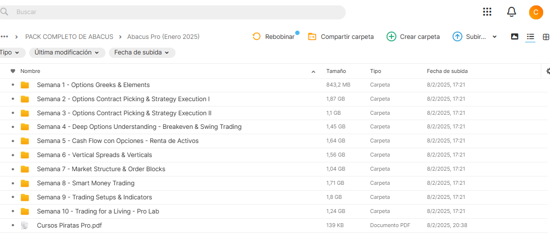This screenshot has height=248, width=550.
Task: Toggle favorite dot on Semana 8 row
Action: [13, 183]
